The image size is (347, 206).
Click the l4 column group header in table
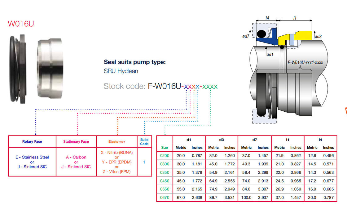coord(320,140)
